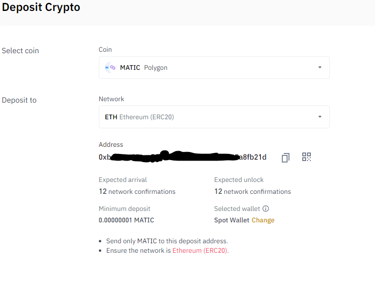The width and height of the screenshot is (375, 296).
Task: Expand the Coin dropdown arrow
Action: (320, 67)
